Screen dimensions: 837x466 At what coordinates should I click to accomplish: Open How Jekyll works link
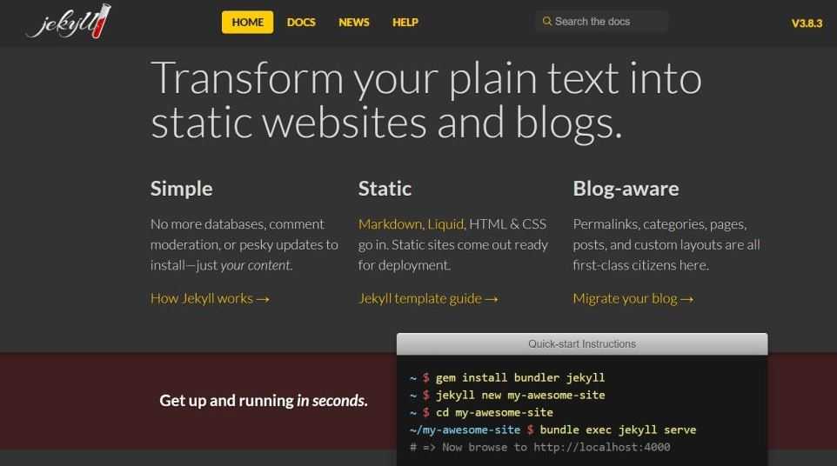(210, 298)
